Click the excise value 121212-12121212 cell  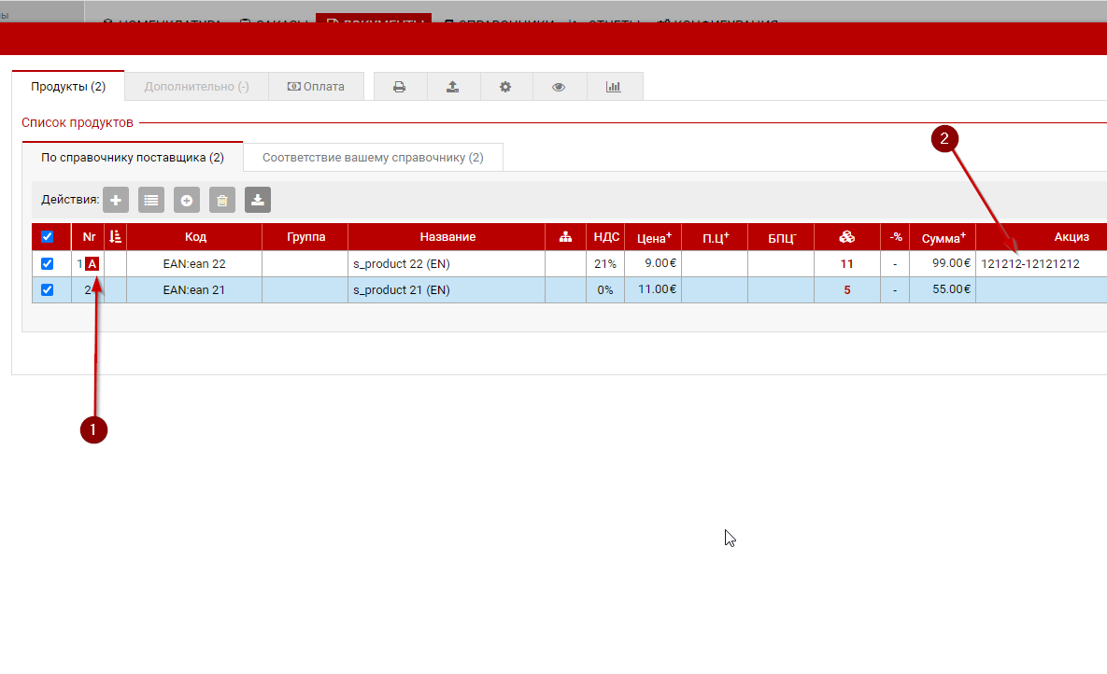click(x=1029, y=264)
